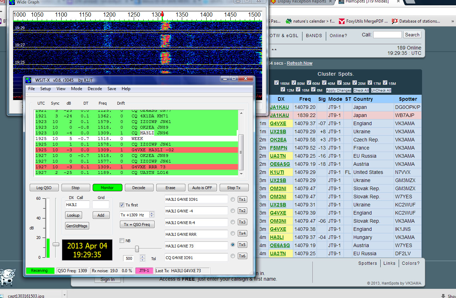Select the Tx6 message radio button
This screenshot has width=456, height=298.
coord(233,256)
